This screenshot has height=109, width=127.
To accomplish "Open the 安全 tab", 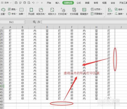I will [x=113, y=3].
